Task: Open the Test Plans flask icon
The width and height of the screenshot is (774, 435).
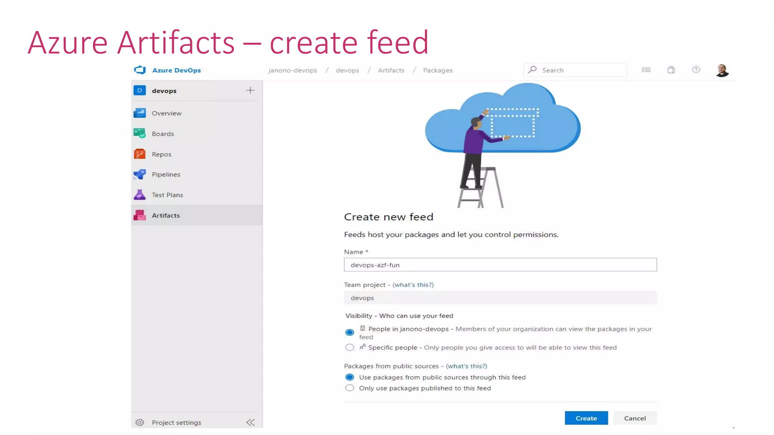Action: click(x=139, y=195)
